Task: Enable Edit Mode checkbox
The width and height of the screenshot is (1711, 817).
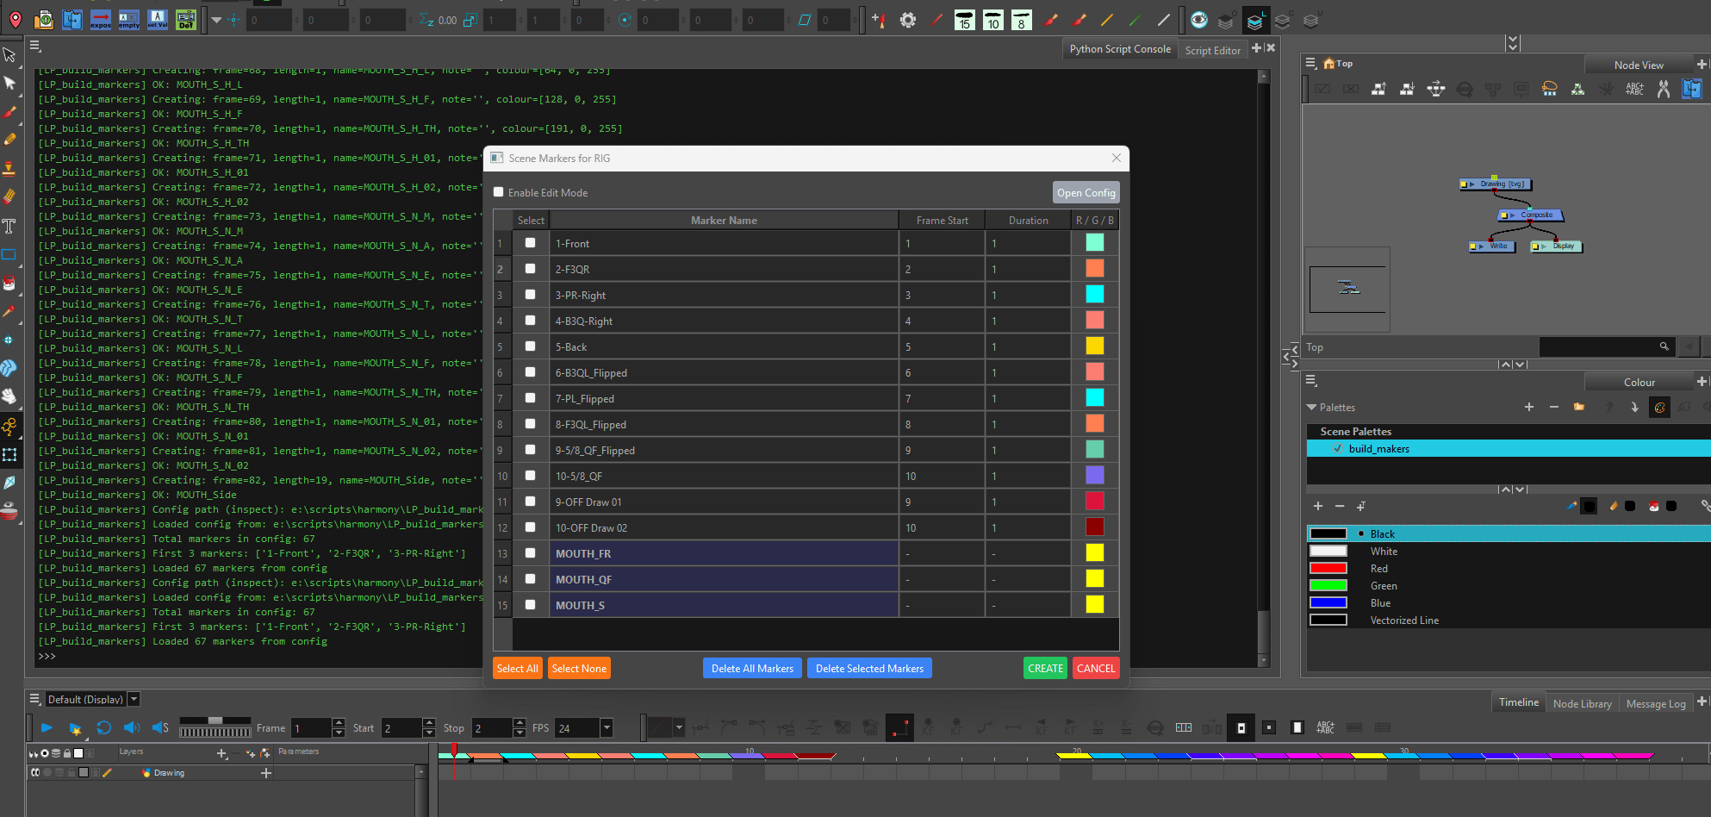Action: (499, 192)
